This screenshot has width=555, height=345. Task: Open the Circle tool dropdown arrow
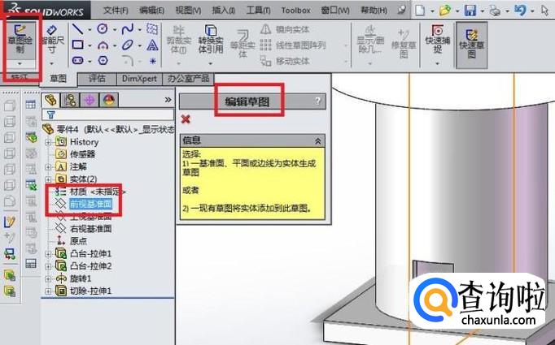[x=115, y=29]
